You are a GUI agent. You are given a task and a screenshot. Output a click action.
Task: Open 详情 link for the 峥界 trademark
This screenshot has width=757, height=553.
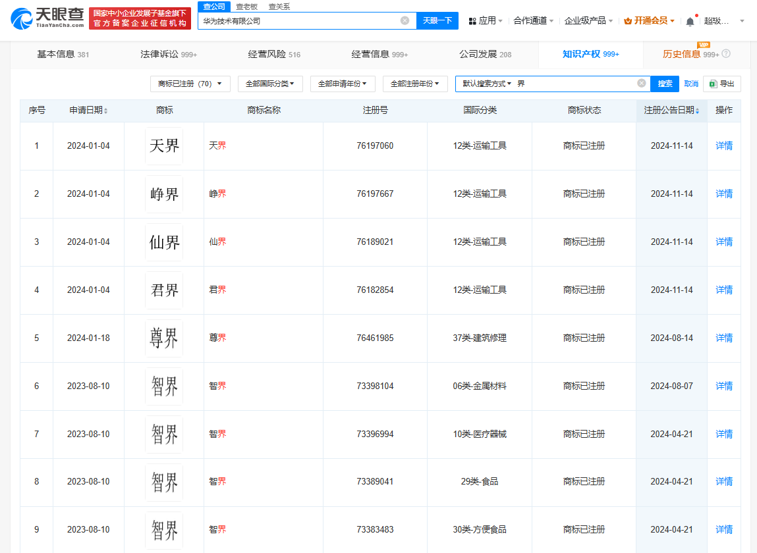[724, 194]
